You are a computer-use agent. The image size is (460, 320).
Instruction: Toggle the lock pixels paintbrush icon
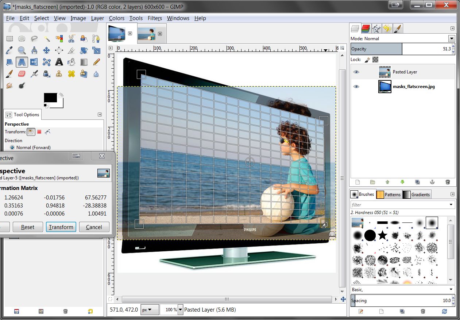pyautogui.click(x=367, y=60)
